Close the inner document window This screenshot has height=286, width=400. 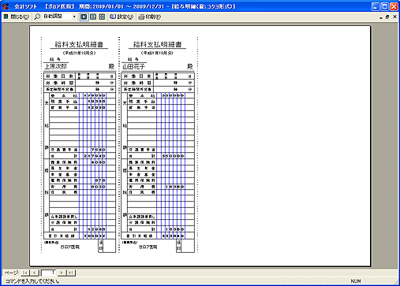click(394, 17)
